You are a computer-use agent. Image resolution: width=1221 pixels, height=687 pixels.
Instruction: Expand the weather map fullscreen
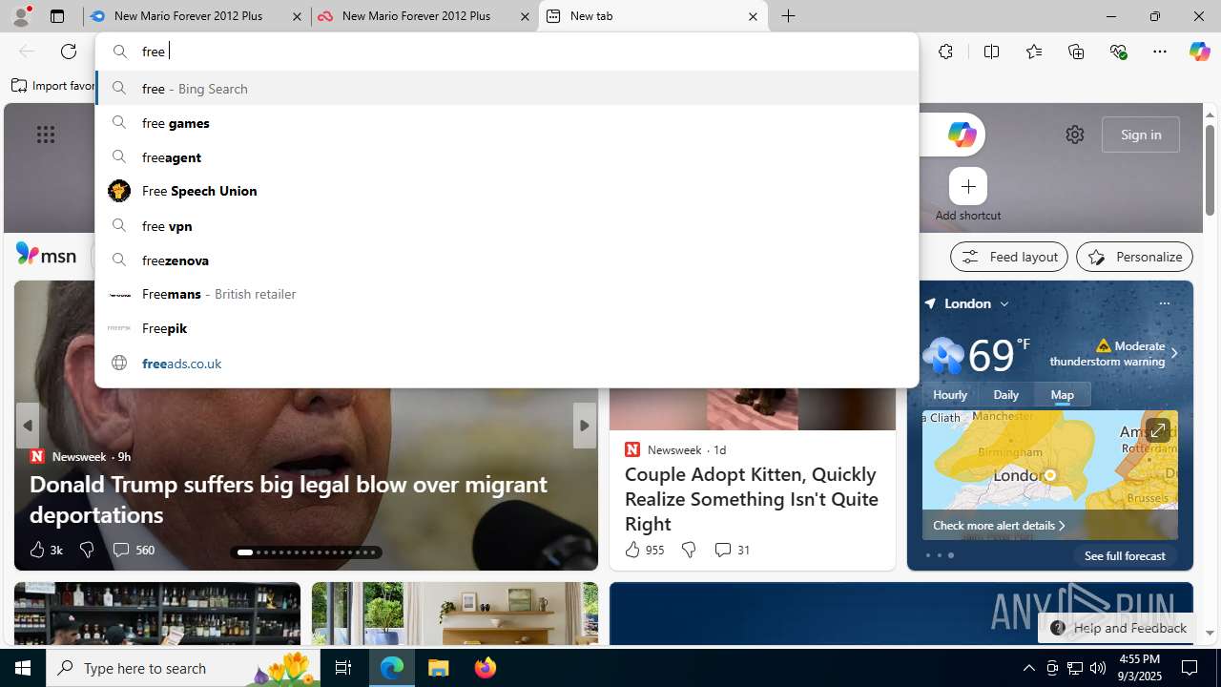click(x=1157, y=431)
